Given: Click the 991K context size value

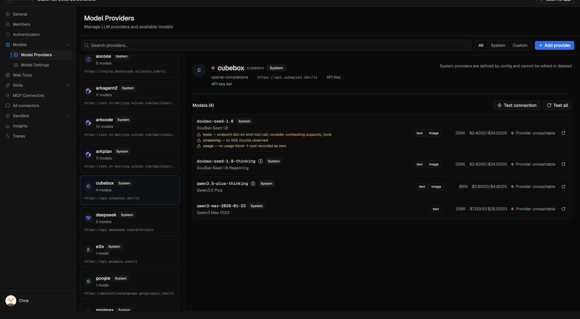Looking at the screenshot, I should pos(463,187).
